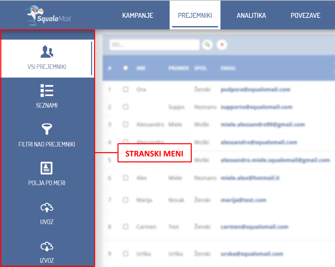Open the Analitika tab
The image size is (335, 267).
click(251, 16)
